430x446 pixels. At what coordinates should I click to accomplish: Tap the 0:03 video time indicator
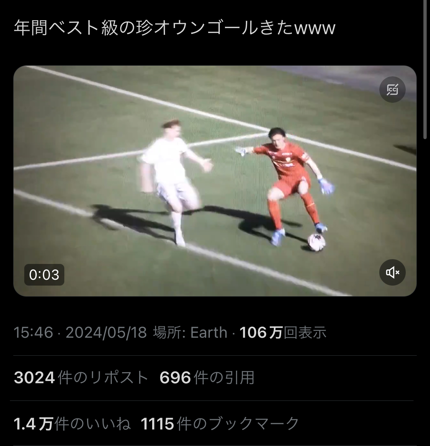click(x=44, y=275)
